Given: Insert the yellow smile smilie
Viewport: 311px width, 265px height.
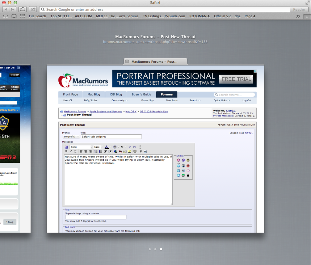Looking at the screenshot, I should pyautogui.click(x=188, y=160).
